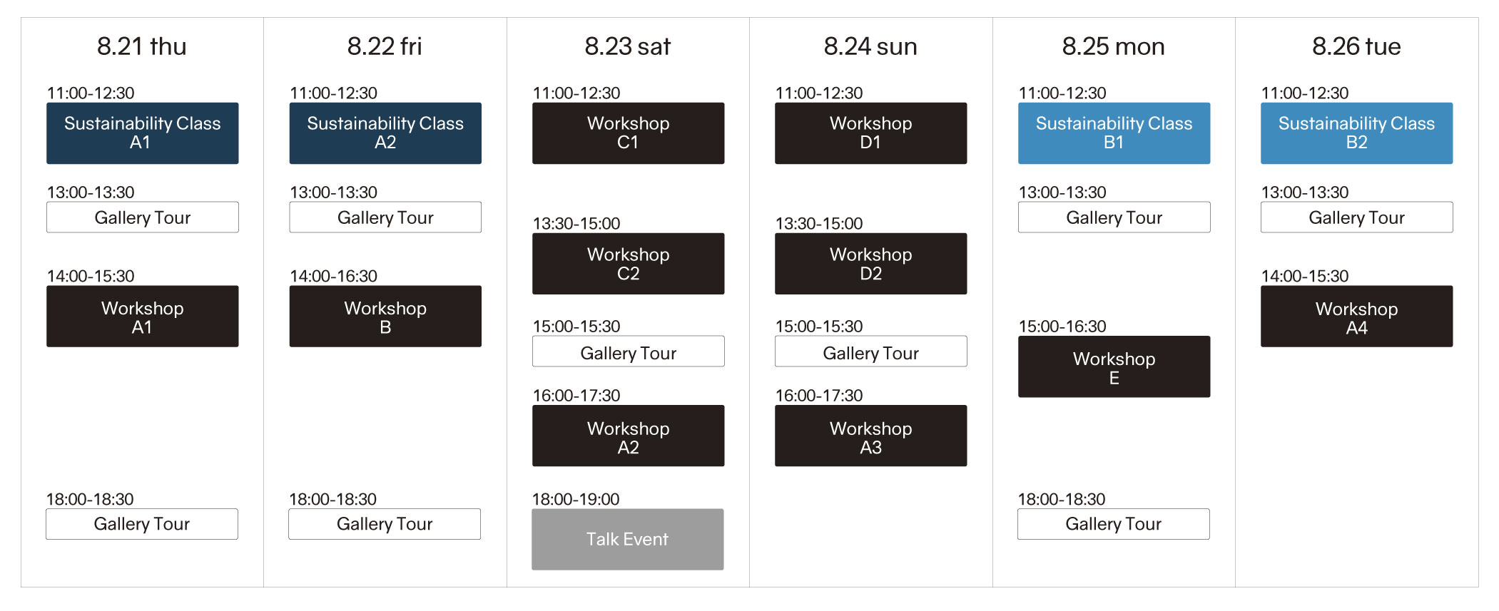Click the 8.26 tue date header
This screenshot has height=611, width=1499.
(x=1356, y=47)
